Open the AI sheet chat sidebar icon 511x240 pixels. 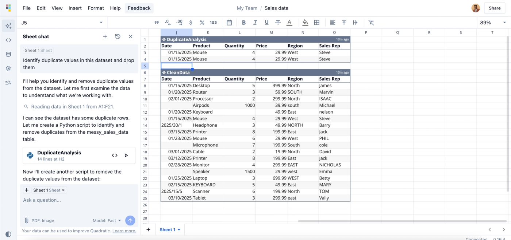(x=8, y=26)
